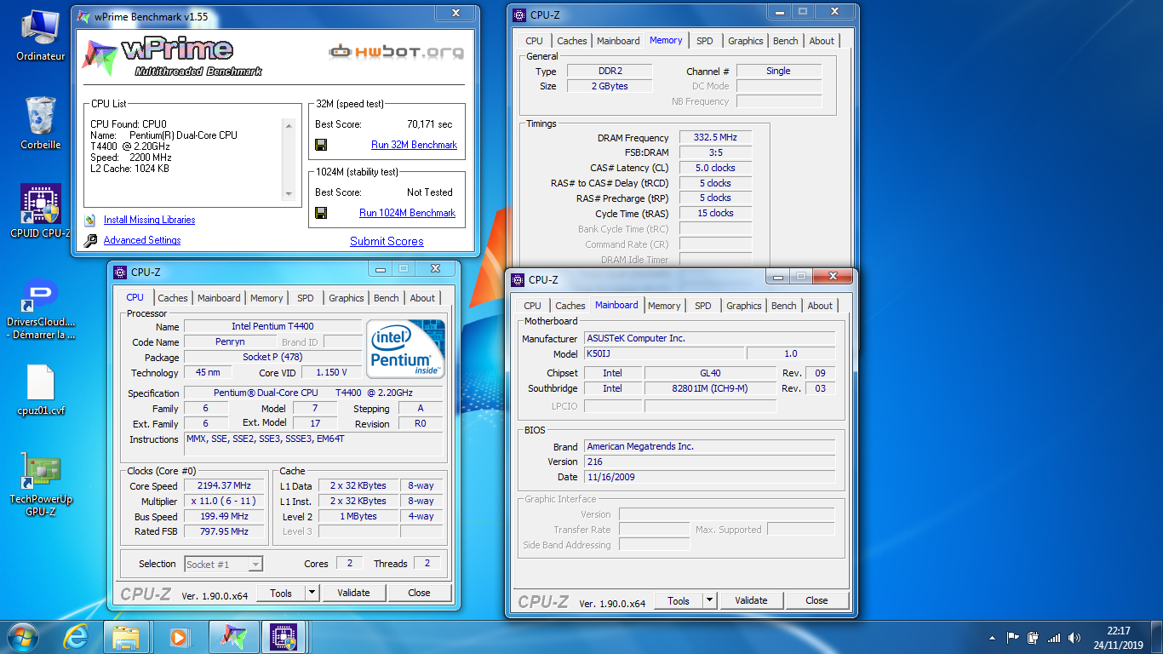
Task: Click the mainboard Model field K50IJ
Action: point(664,353)
